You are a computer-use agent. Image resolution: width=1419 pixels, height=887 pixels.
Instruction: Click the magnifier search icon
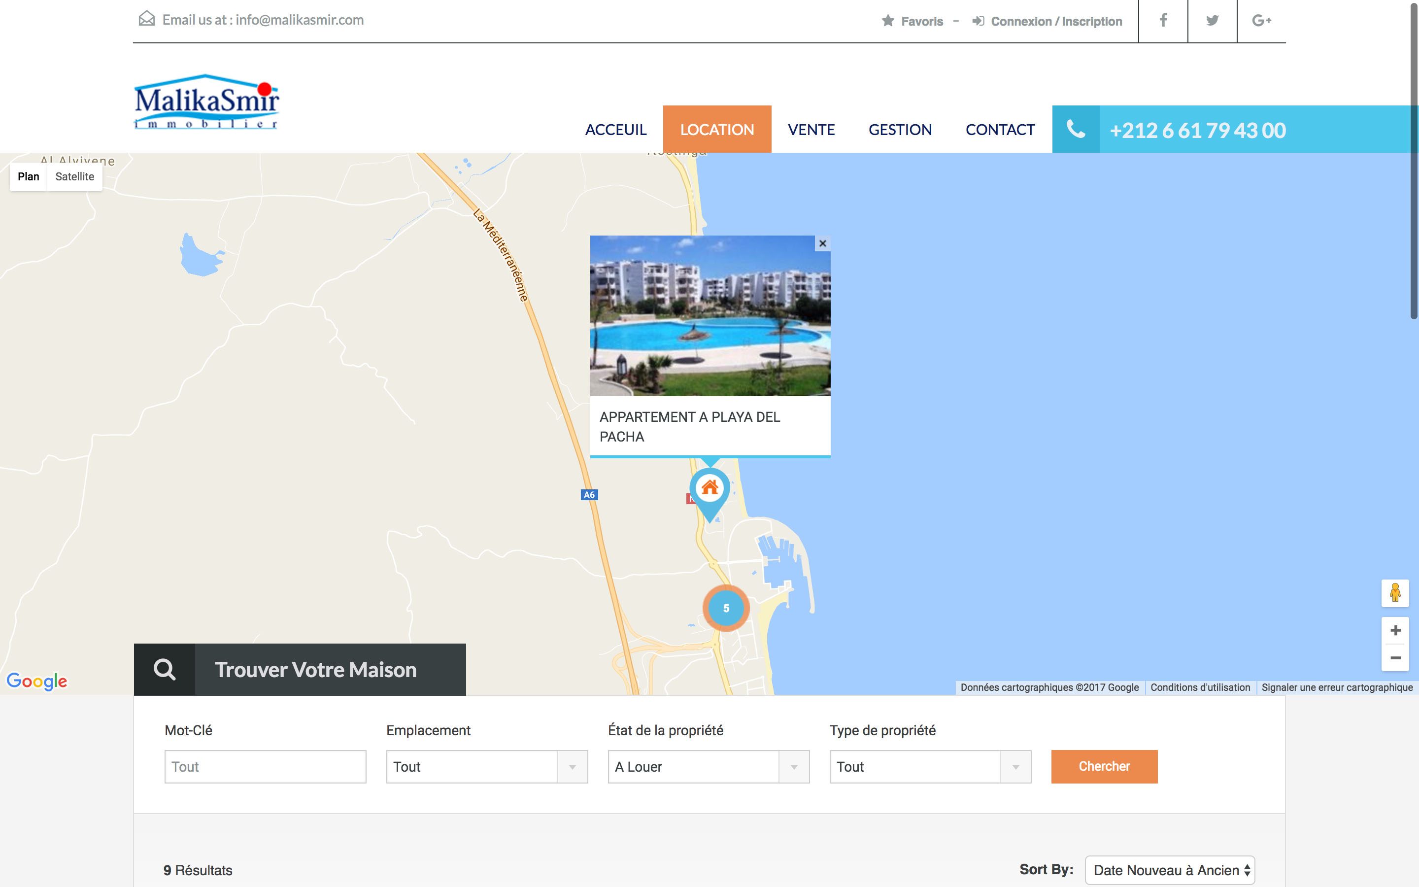pyautogui.click(x=164, y=669)
